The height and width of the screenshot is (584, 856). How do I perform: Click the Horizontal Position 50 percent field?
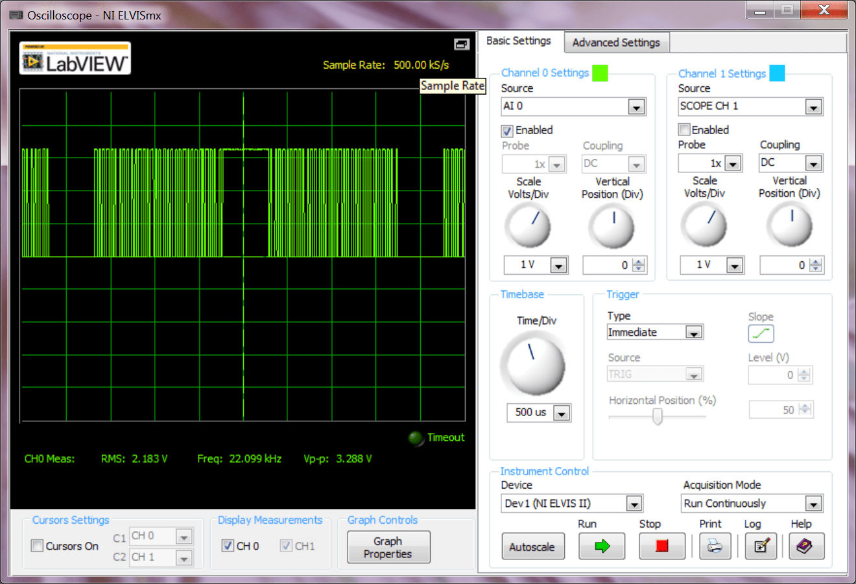[774, 410]
